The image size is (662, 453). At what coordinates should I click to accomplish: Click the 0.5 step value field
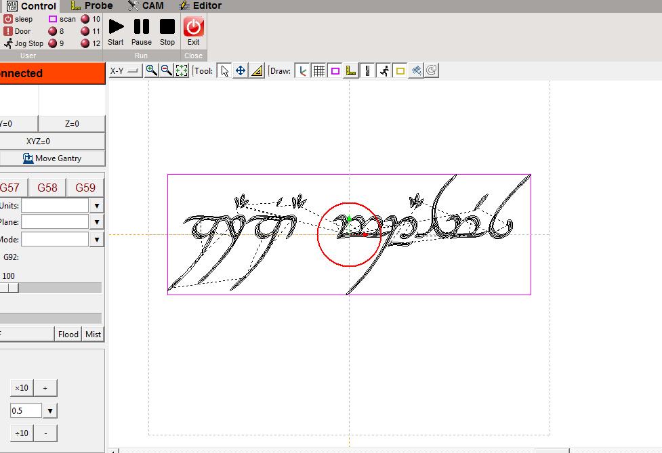(x=26, y=410)
